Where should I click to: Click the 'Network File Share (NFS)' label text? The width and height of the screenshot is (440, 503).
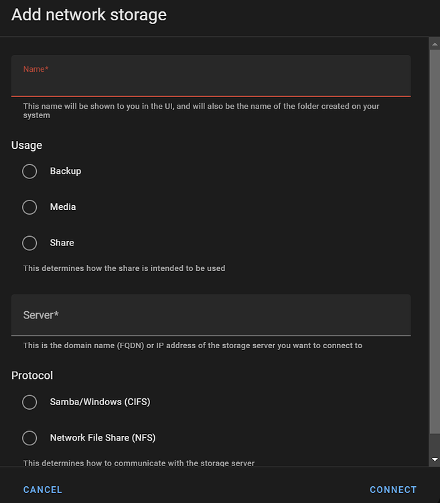102,438
